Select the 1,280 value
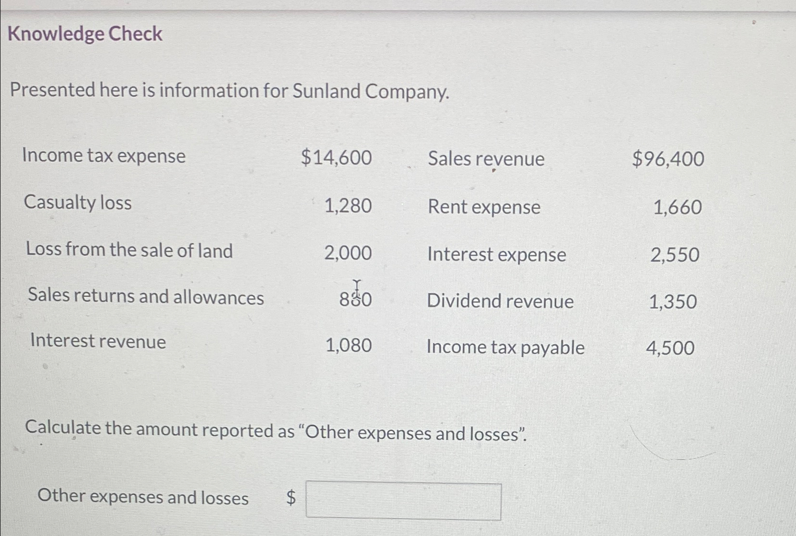Image resolution: width=796 pixels, height=536 pixels. pyautogui.click(x=348, y=206)
